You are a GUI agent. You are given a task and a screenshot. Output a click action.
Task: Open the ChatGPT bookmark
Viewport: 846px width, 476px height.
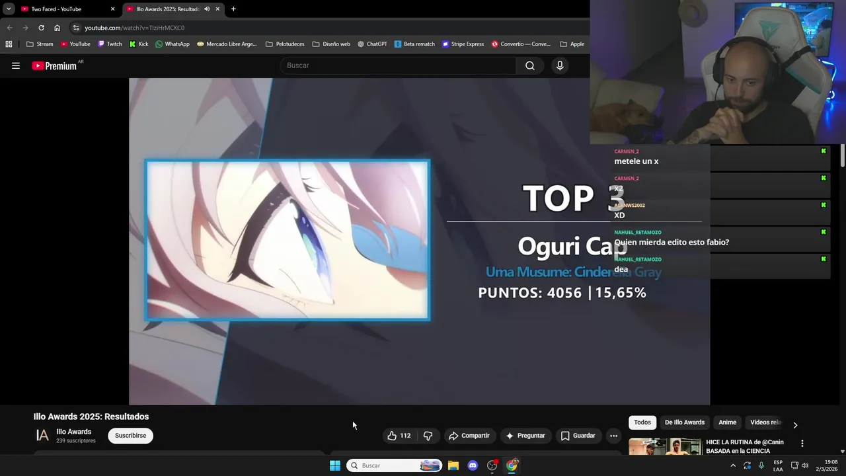tap(372, 44)
